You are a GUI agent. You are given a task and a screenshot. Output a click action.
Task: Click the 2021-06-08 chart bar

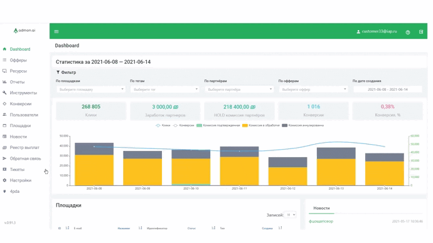(94, 164)
